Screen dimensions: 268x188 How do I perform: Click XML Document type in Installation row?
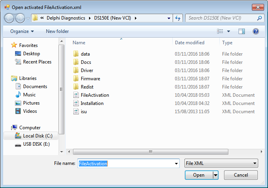(238, 103)
